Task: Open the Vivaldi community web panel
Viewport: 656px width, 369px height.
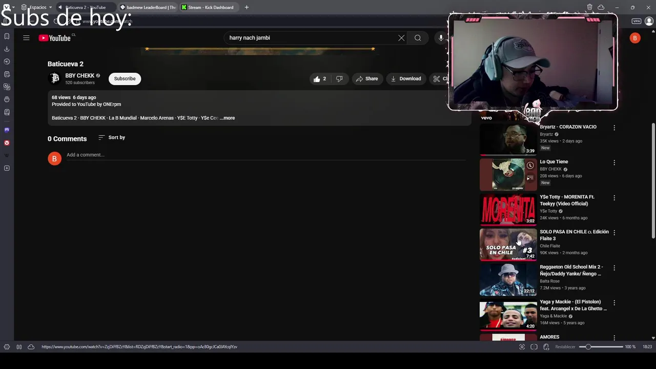Action: coord(7,143)
